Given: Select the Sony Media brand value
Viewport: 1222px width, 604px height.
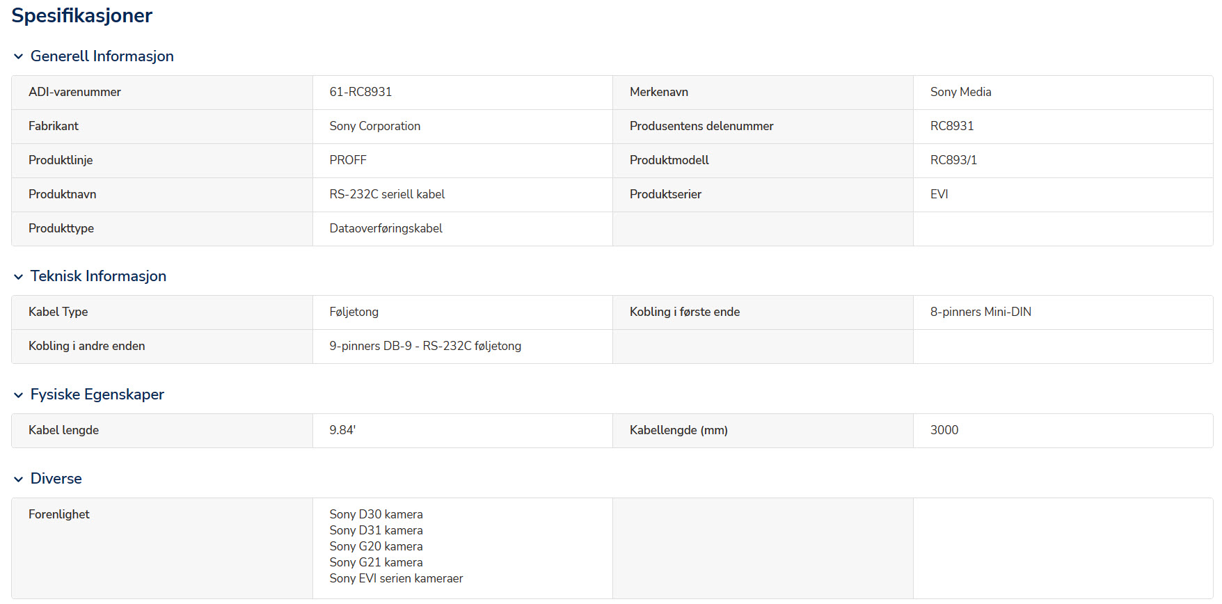Looking at the screenshot, I should click(961, 92).
